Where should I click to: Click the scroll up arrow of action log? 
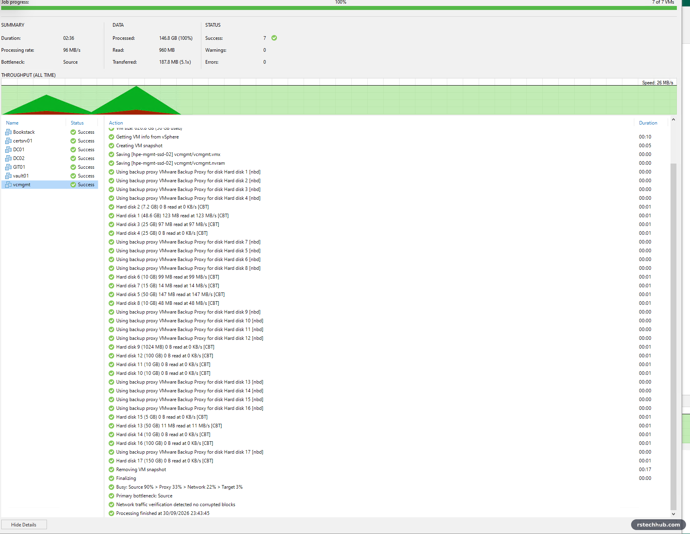[x=673, y=119]
